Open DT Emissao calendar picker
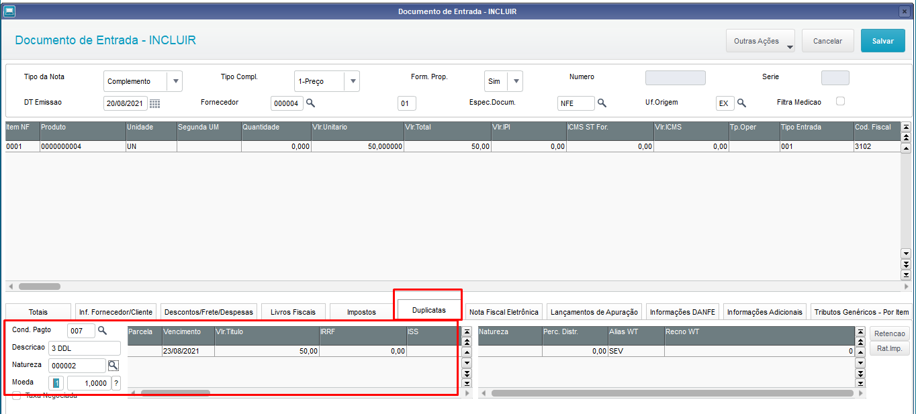Viewport: 916px width, 414px height. point(154,103)
